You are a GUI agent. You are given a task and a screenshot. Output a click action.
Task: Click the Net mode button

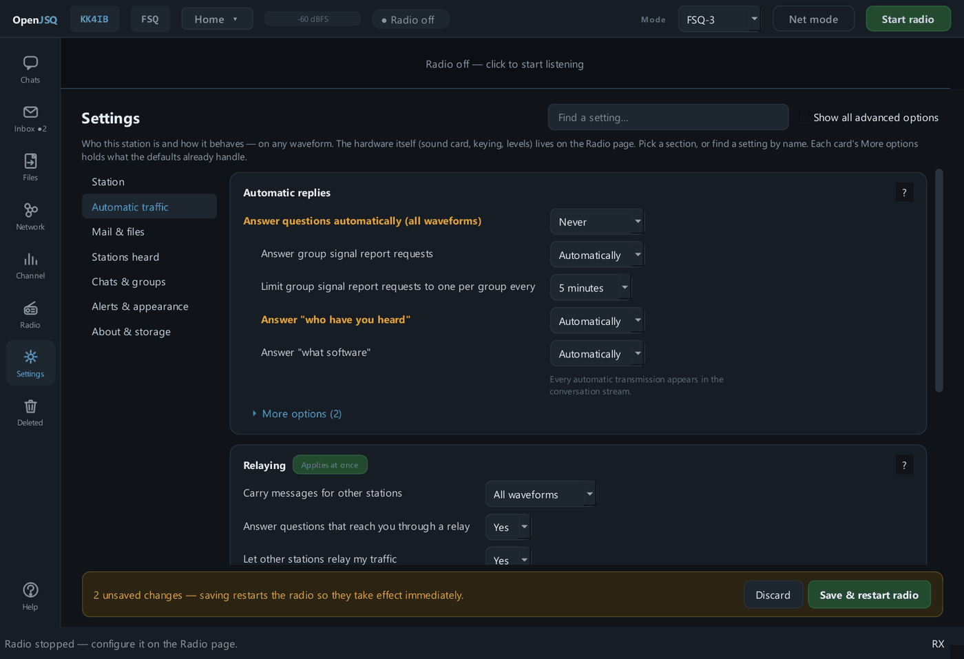pos(813,19)
